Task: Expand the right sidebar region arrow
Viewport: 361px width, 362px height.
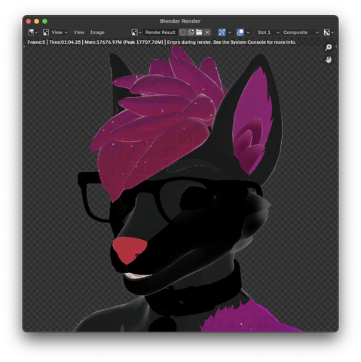Action: (336, 46)
